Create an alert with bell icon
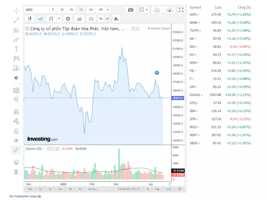 pos(116,19)
